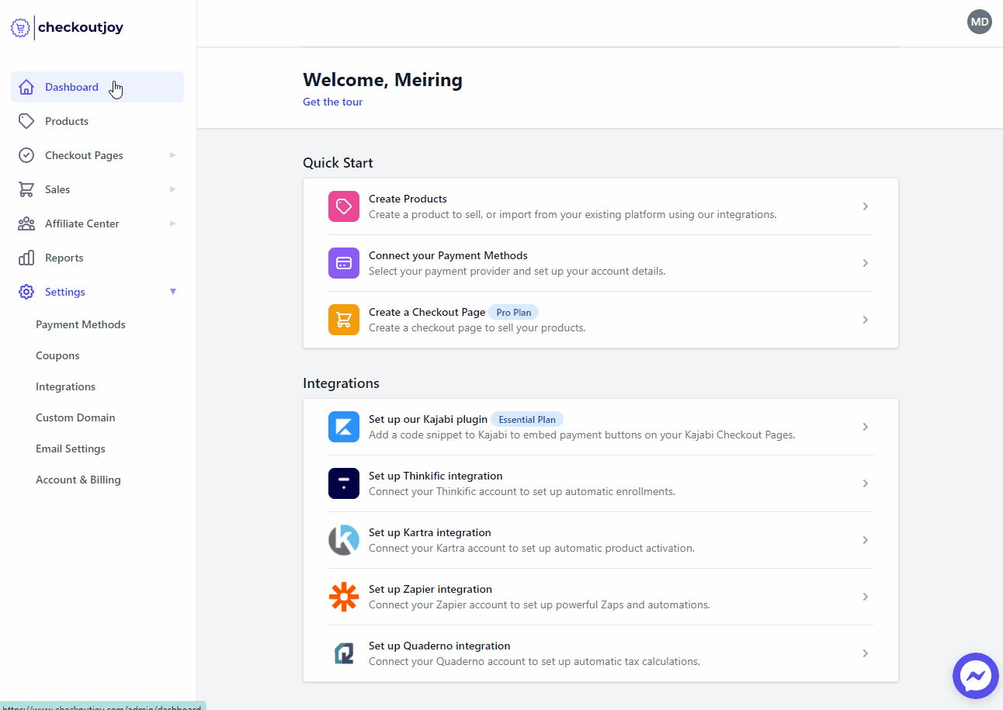Click the Thinkific logo icon

pos(344,483)
